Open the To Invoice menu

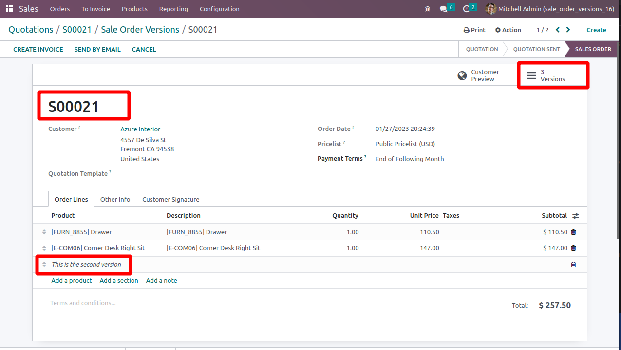tap(95, 9)
